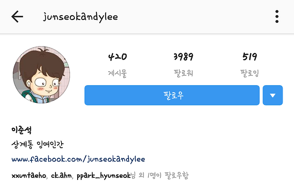This screenshot has width=294, height=191.
Task: Select the 팔로잉 following label
Action: click(249, 73)
